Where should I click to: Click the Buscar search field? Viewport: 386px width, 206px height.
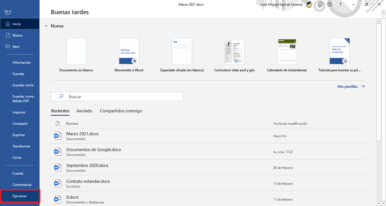[x=117, y=96]
